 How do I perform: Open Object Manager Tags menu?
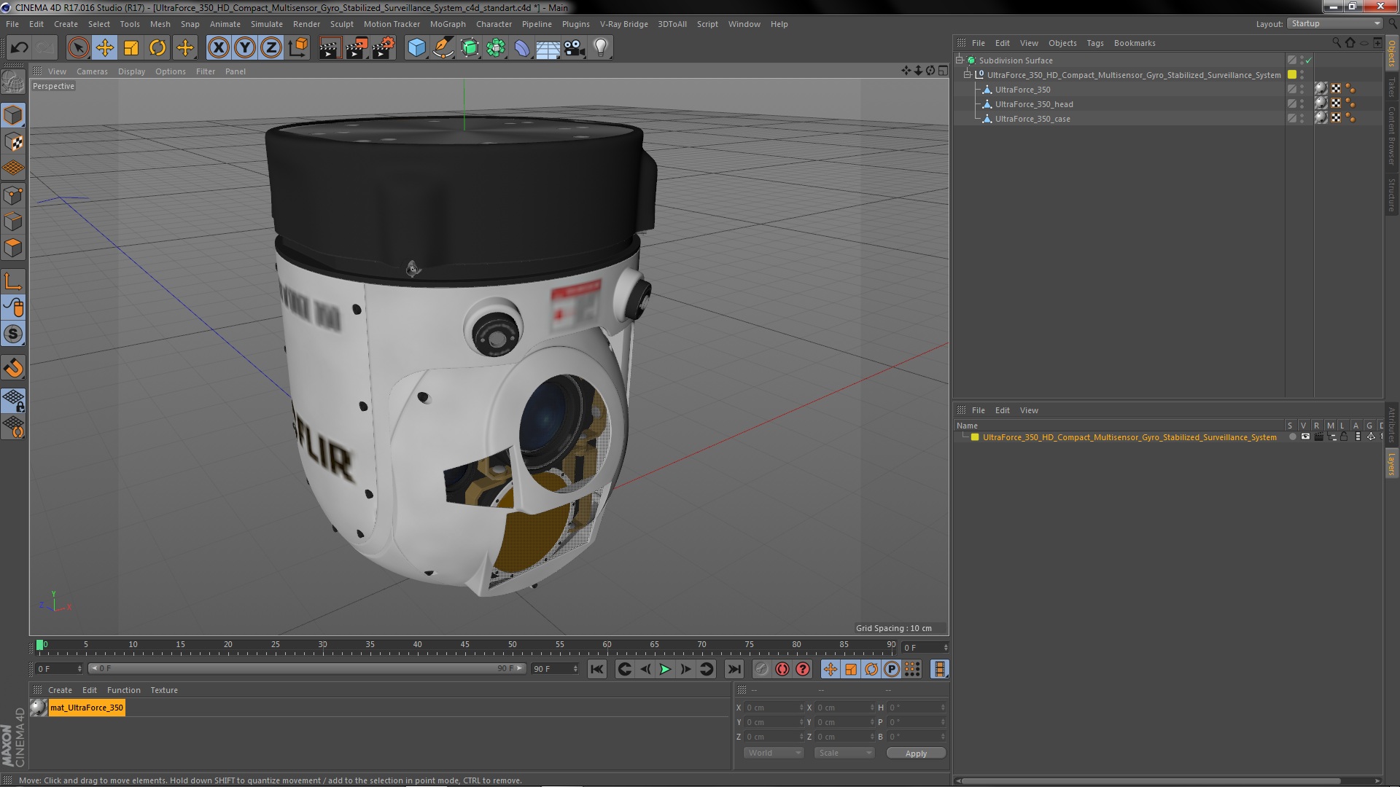1094,43
